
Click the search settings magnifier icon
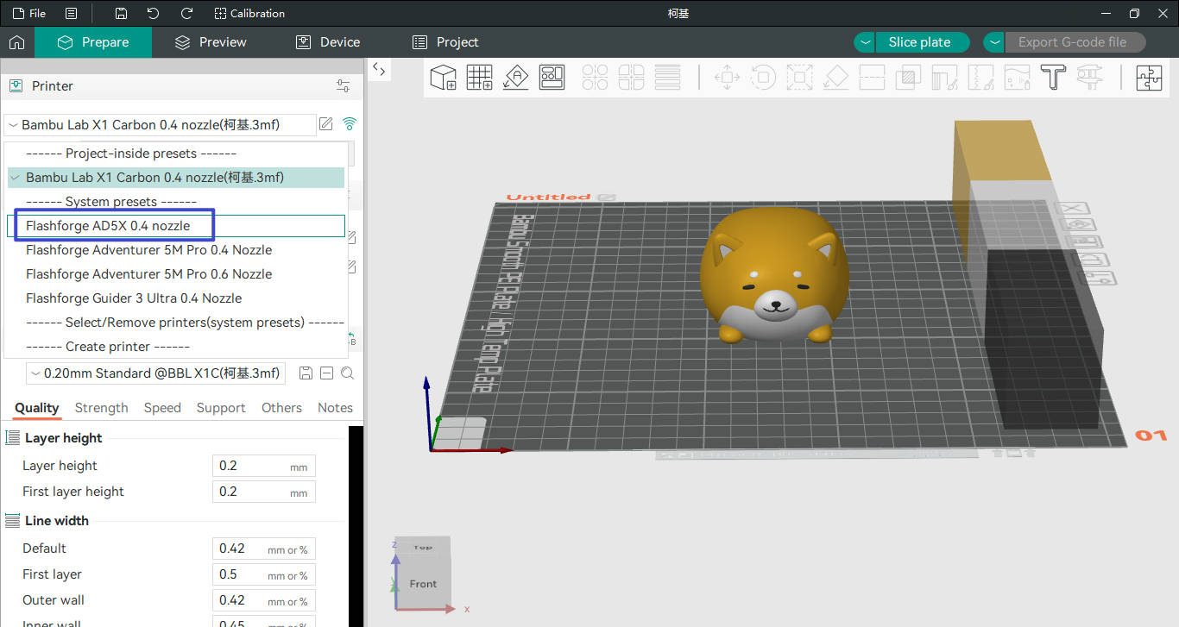click(347, 373)
